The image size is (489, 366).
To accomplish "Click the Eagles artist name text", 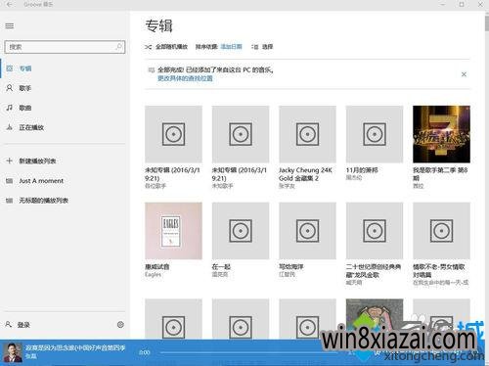I will tap(153, 275).
